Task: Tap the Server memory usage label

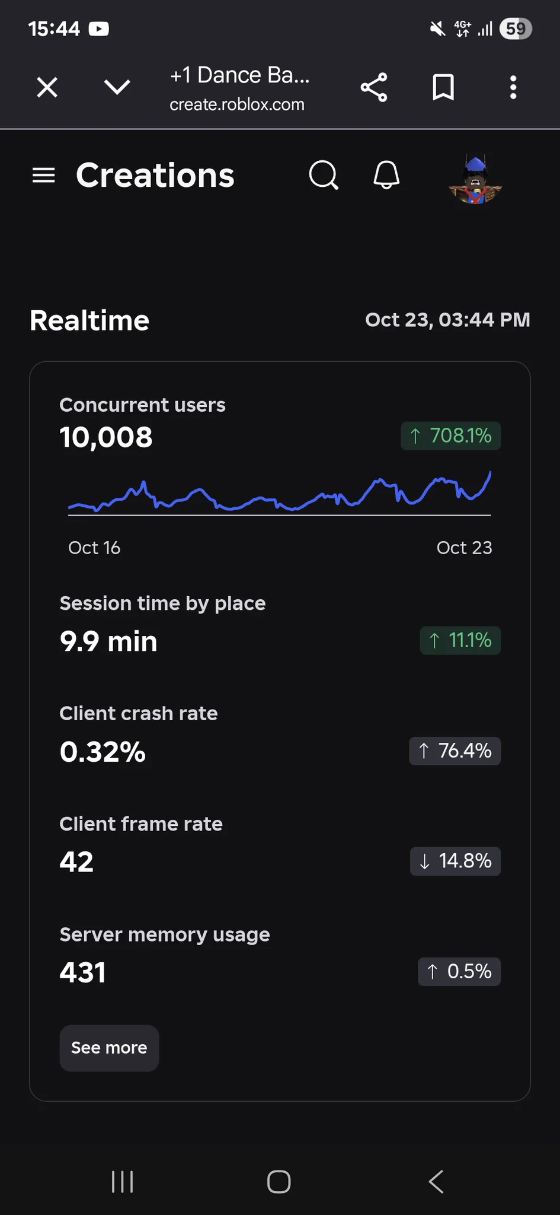Action: (x=165, y=935)
